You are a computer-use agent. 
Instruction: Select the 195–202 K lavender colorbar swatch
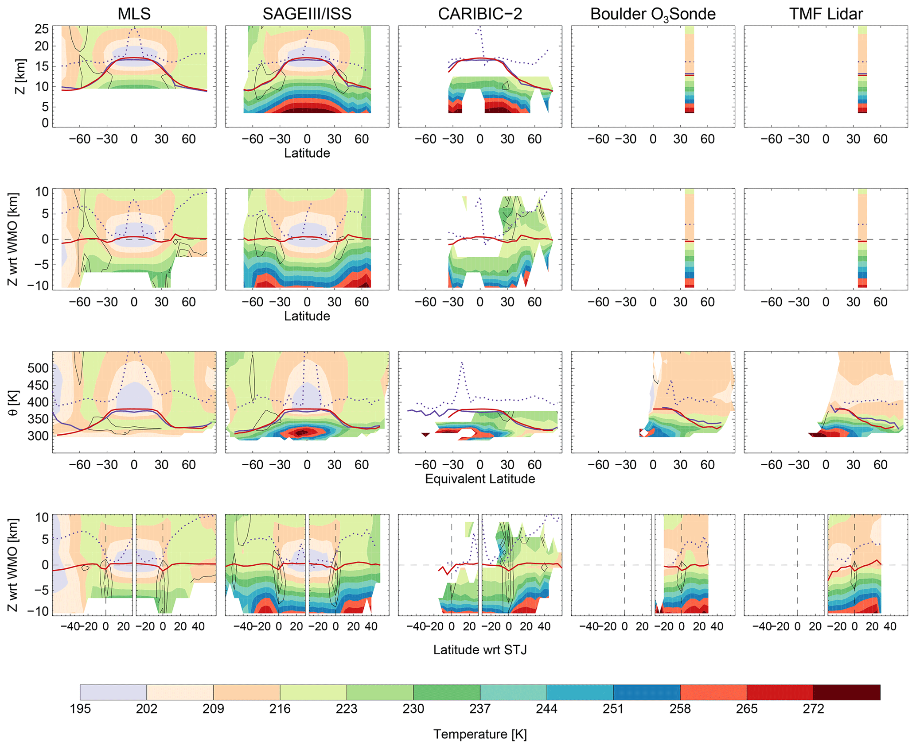click(x=113, y=692)
